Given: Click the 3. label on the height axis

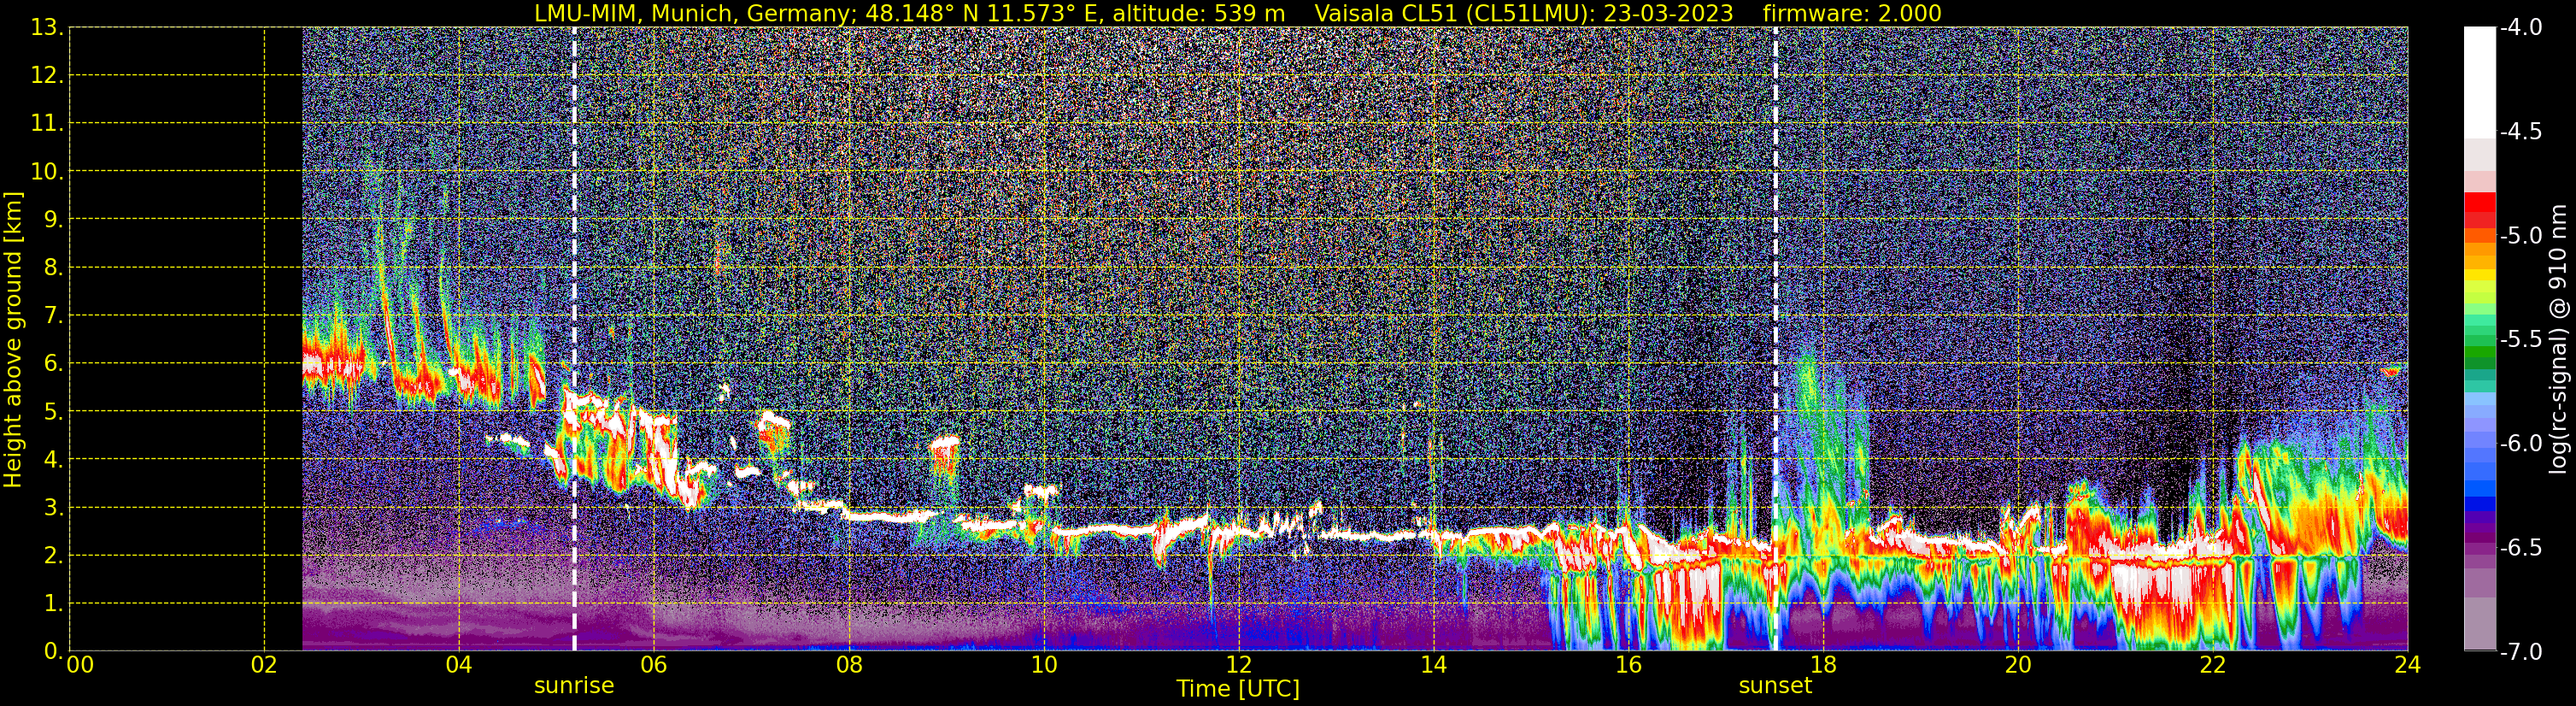Looking at the screenshot, I should coord(53,508).
